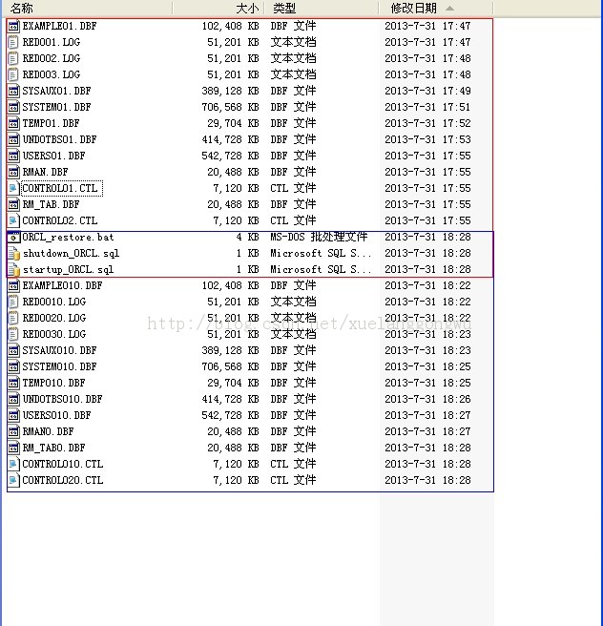Select the file name CONTROL01.CTL
Image resolution: width=603 pixels, height=626 pixels.
[x=60, y=188]
